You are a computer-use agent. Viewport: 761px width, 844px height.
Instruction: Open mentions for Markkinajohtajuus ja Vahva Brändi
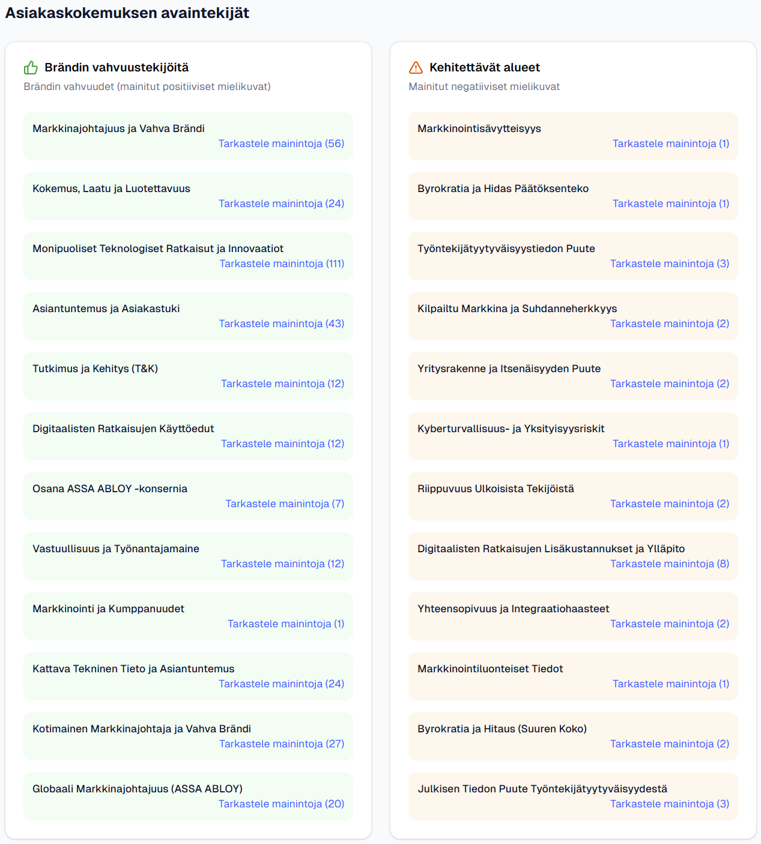(281, 143)
